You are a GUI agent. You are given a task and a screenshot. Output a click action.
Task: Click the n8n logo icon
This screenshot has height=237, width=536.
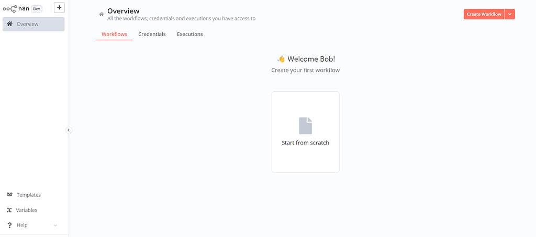tap(10, 8)
